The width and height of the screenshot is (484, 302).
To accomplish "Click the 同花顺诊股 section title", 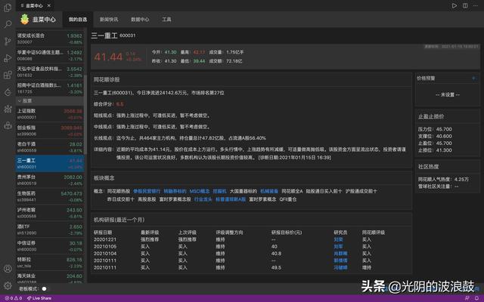I will coord(107,79).
